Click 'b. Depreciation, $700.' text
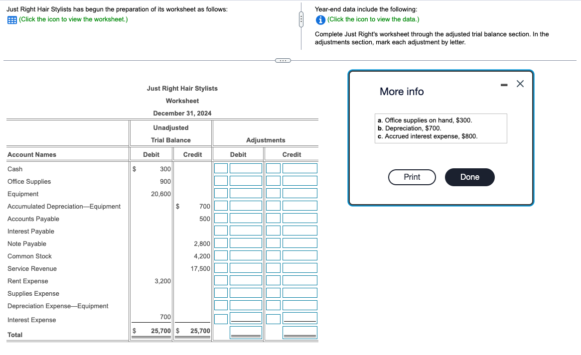 [x=410, y=128]
